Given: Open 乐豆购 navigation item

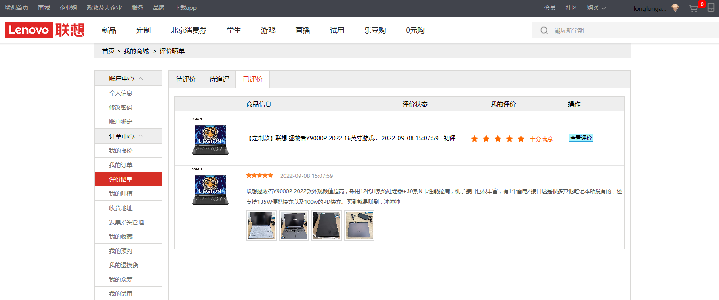Looking at the screenshot, I should point(375,30).
